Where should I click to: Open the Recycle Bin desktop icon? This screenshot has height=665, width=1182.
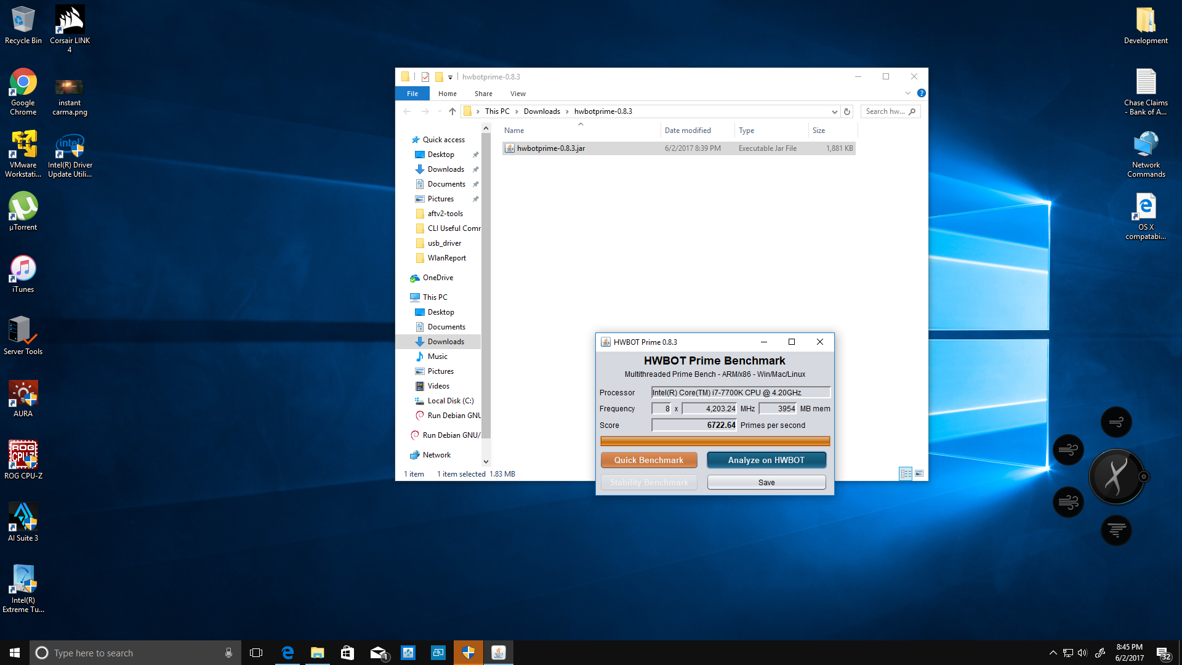[23, 25]
